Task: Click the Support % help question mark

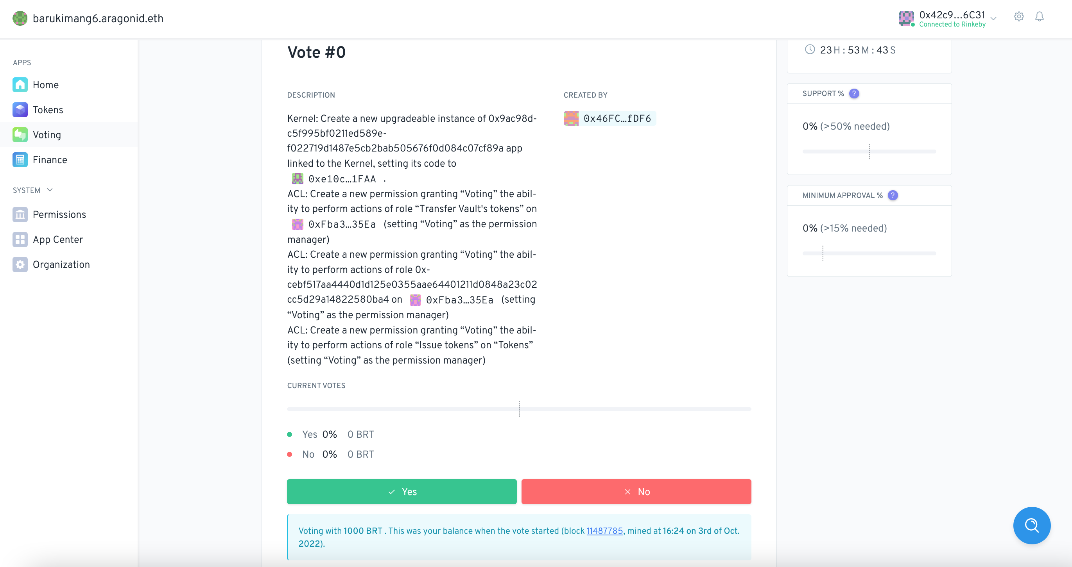Action: [854, 94]
